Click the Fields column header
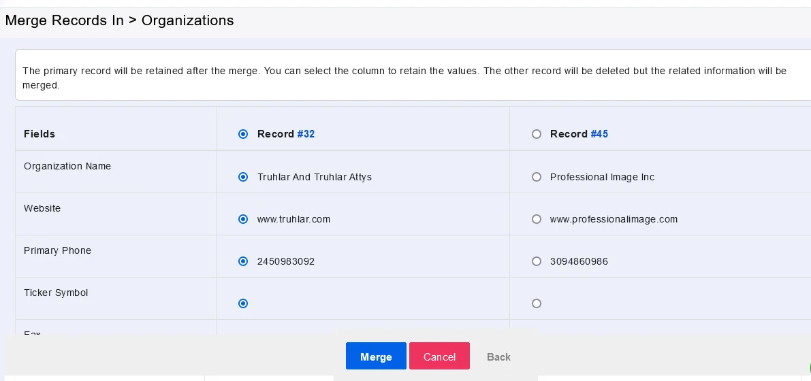Viewport: 811px width, 381px height. pyautogui.click(x=39, y=134)
